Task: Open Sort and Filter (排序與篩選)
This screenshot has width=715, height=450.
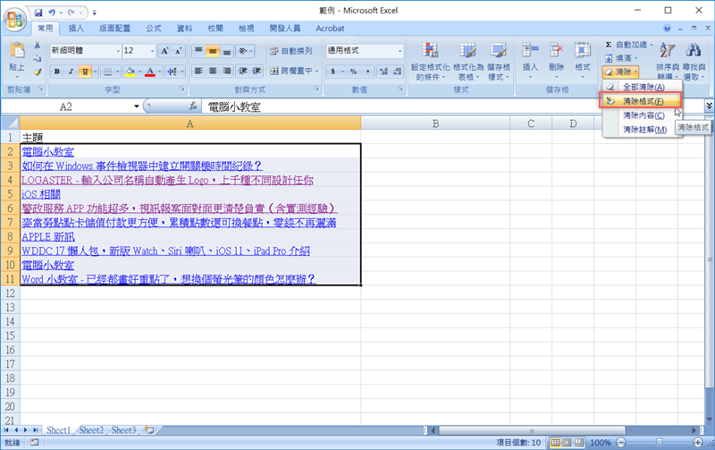Action: click(x=668, y=60)
